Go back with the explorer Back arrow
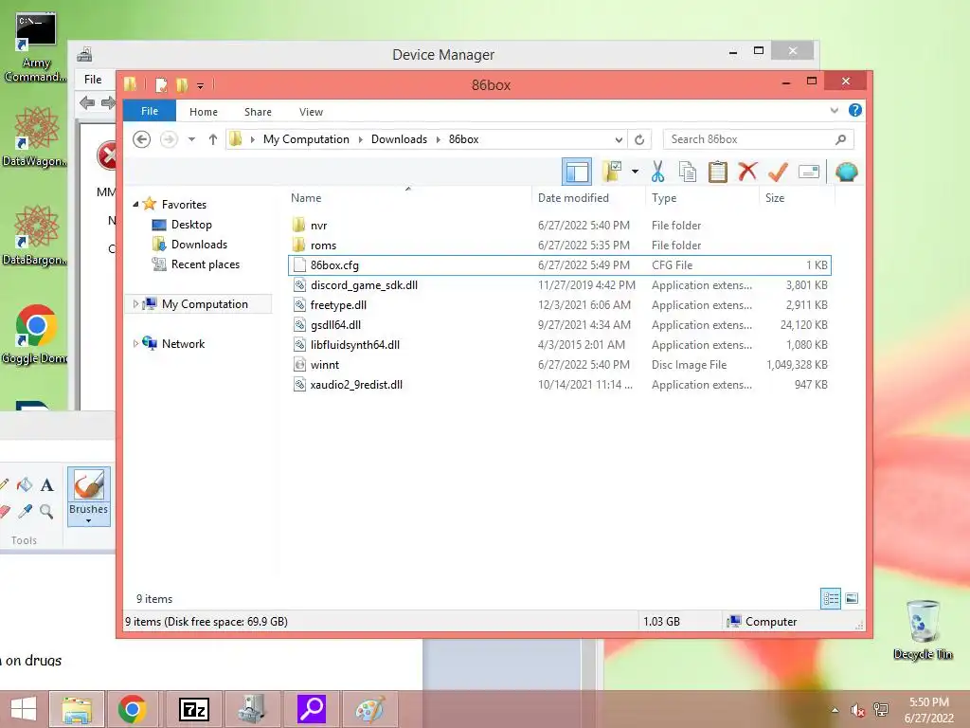This screenshot has width=970, height=728. coord(142,139)
